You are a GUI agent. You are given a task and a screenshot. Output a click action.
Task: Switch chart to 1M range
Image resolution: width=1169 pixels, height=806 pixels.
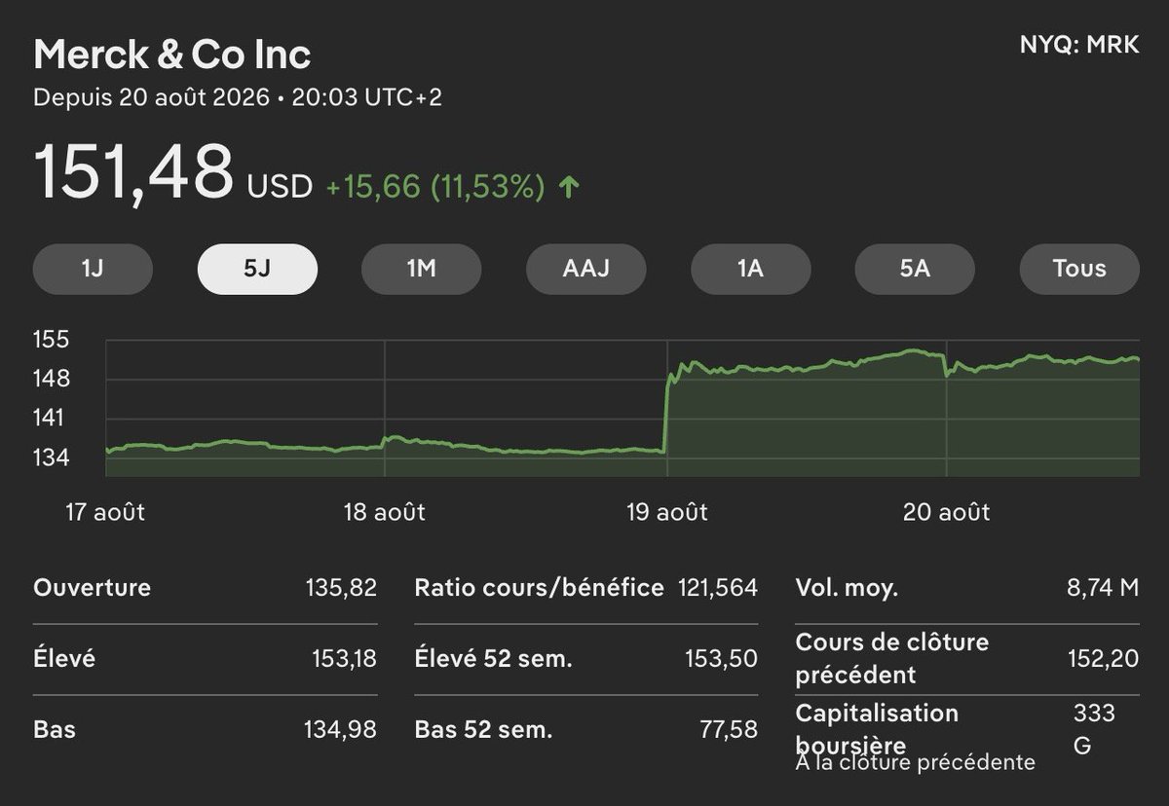tap(422, 269)
